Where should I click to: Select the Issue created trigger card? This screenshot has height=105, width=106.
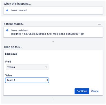point(53,10)
